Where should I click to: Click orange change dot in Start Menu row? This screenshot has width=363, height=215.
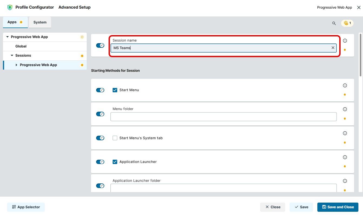[345, 95]
